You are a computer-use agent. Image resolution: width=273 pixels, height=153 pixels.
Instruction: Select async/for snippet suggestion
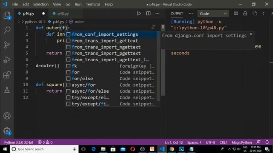111,85
